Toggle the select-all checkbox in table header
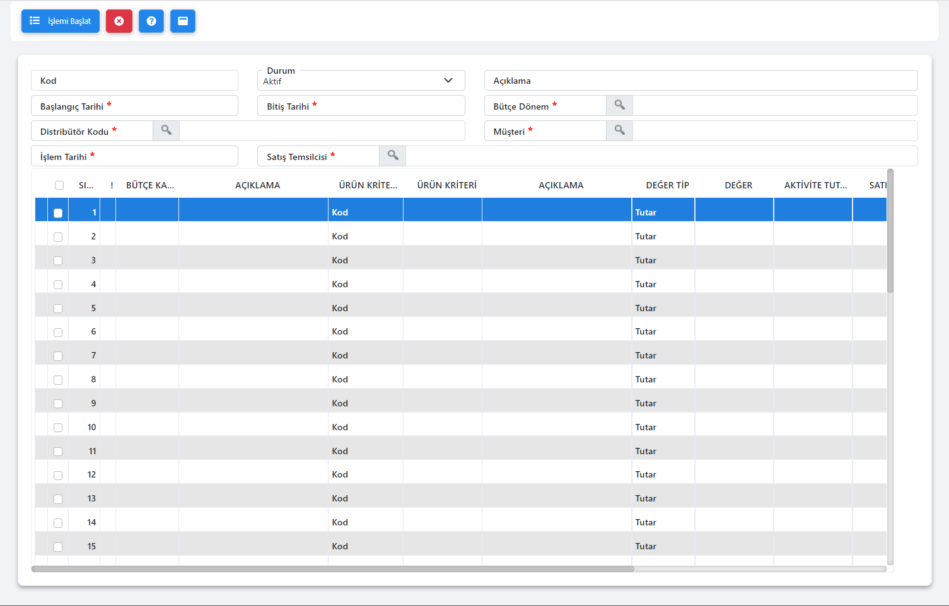This screenshot has width=949, height=606. [x=59, y=185]
